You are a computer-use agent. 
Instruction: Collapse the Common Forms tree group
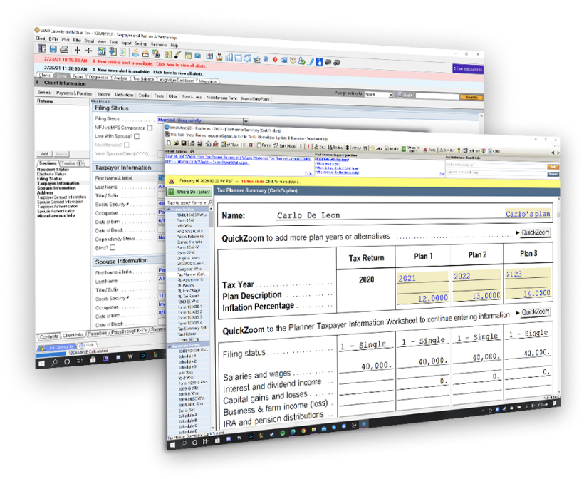[x=169, y=346]
